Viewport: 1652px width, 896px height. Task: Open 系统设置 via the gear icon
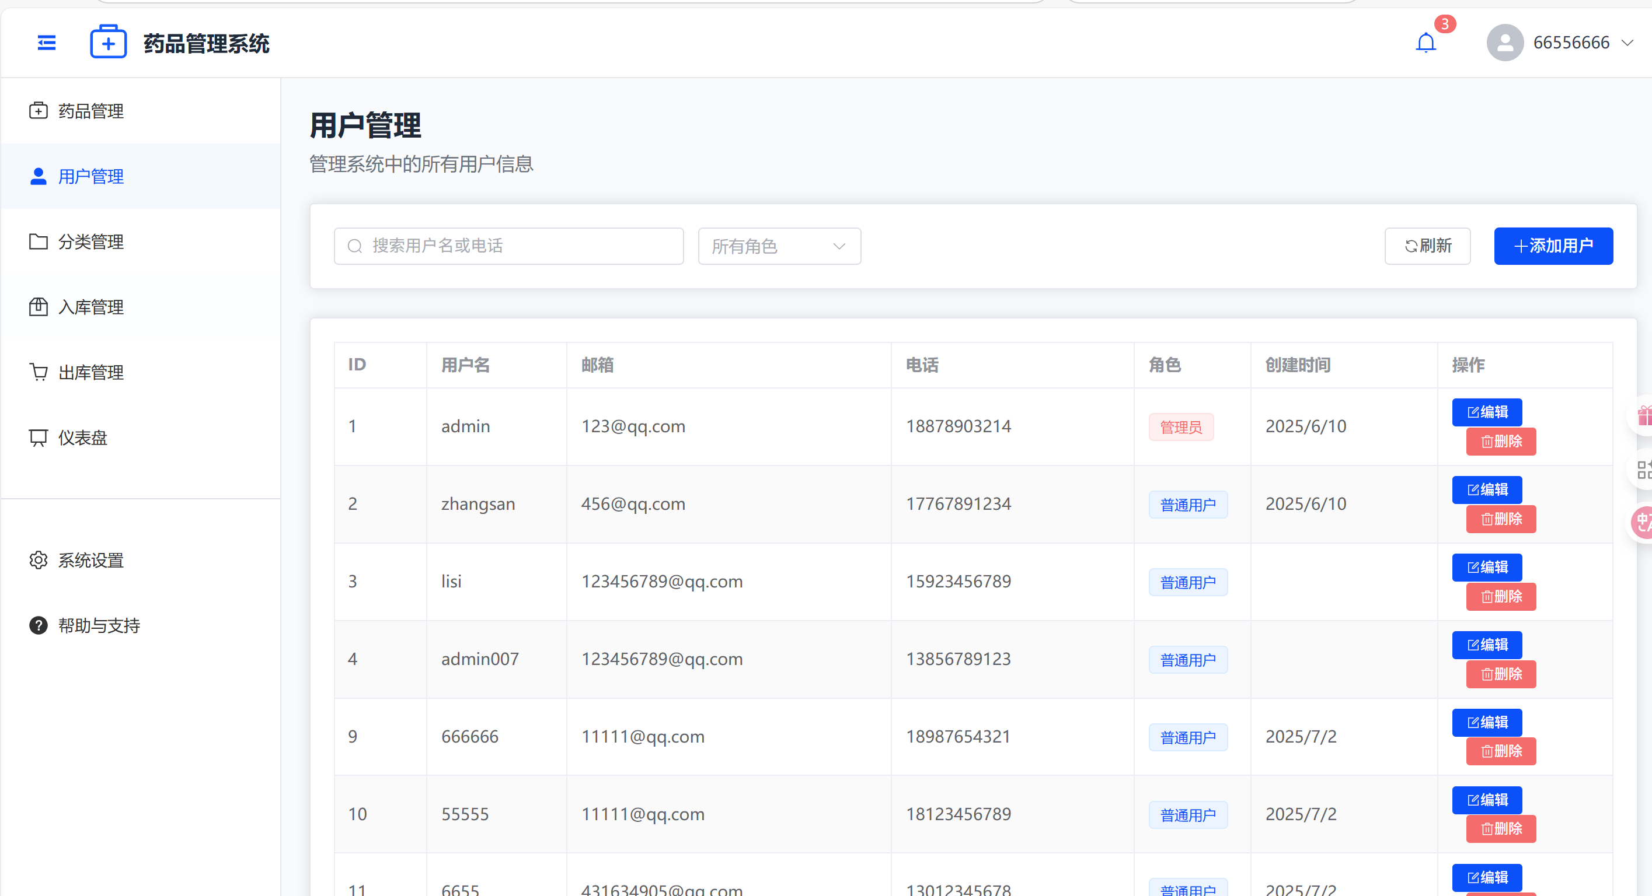tap(39, 560)
